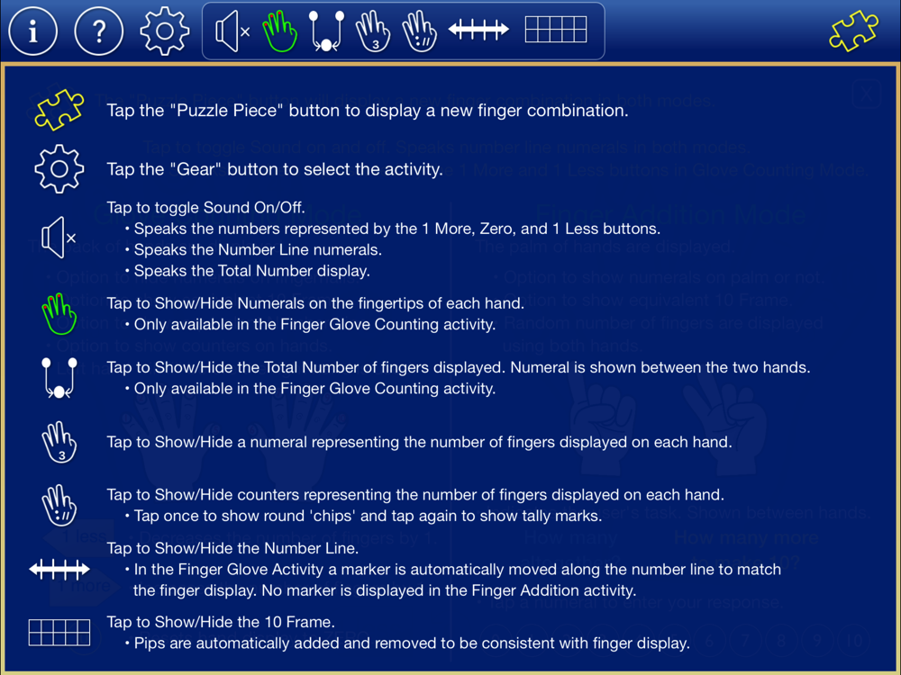901x675 pixels.
Task: Click the Total Number icon in the help list
Action: tap(59, 378)
